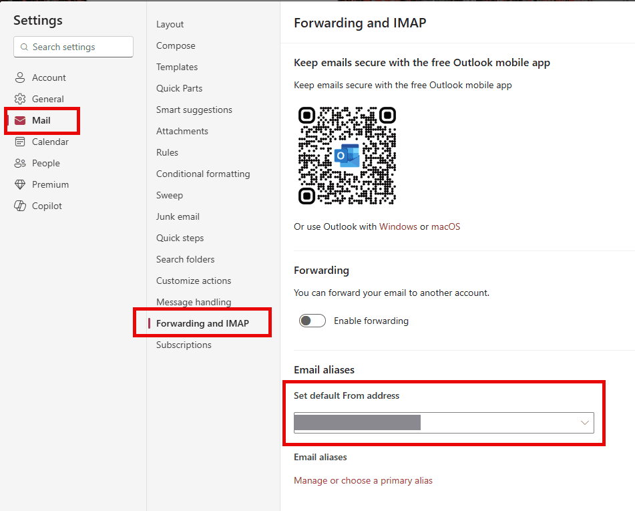Click the Calendar icon in the sidebar

coord(20,142)
